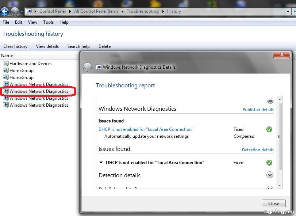Click Troubleshooting report heading
Image resolution: width=296 pixels, height=216 pixels.
point(125,86)
